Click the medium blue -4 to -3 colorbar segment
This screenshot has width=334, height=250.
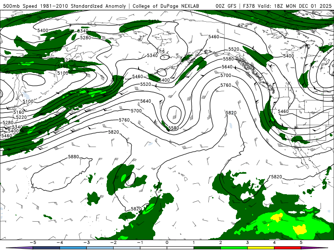click(x=73, y=248)
